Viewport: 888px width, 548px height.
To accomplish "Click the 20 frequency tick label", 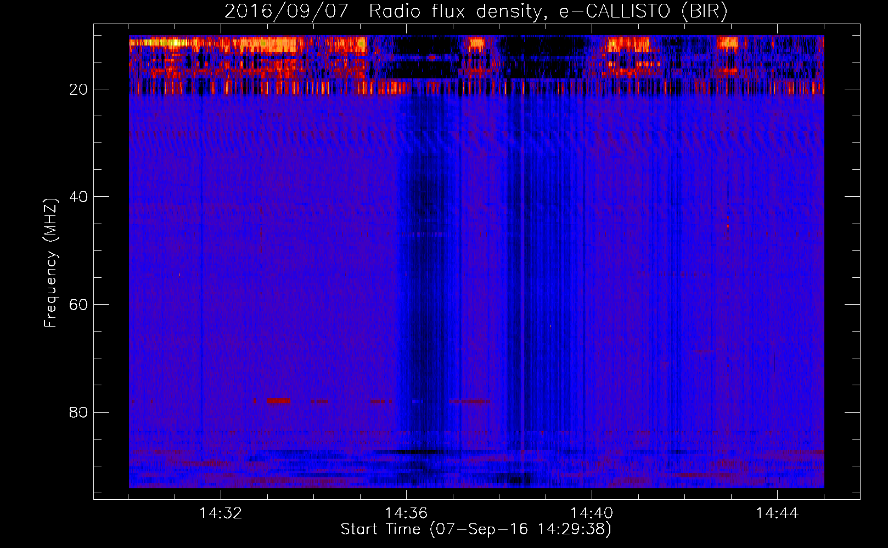I will (x=78, y=89).
